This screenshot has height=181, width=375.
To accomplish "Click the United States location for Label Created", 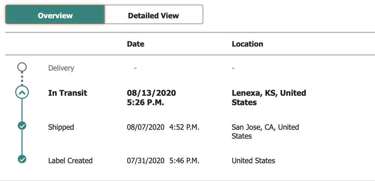I will pyautogui.click(x=253, y=161).
